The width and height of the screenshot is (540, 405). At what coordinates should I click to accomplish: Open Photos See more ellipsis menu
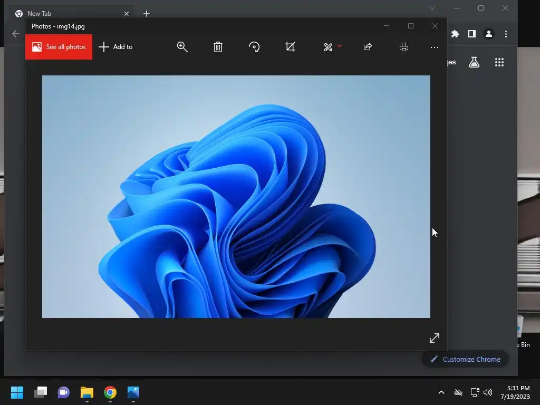point(435,47)
